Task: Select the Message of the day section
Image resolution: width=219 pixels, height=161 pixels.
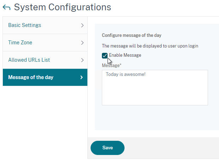Action: 45,77
